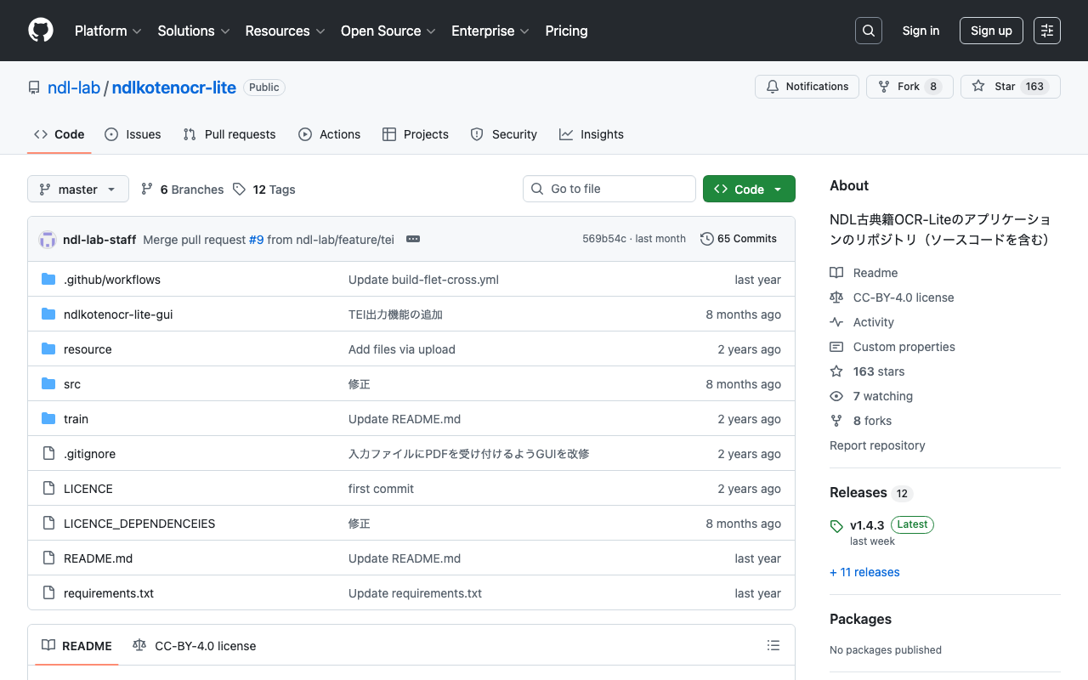The width and height of the screenshot is (1088, 680).
Task: Switch to the Pull requests tab
Action: coord(229,134)
